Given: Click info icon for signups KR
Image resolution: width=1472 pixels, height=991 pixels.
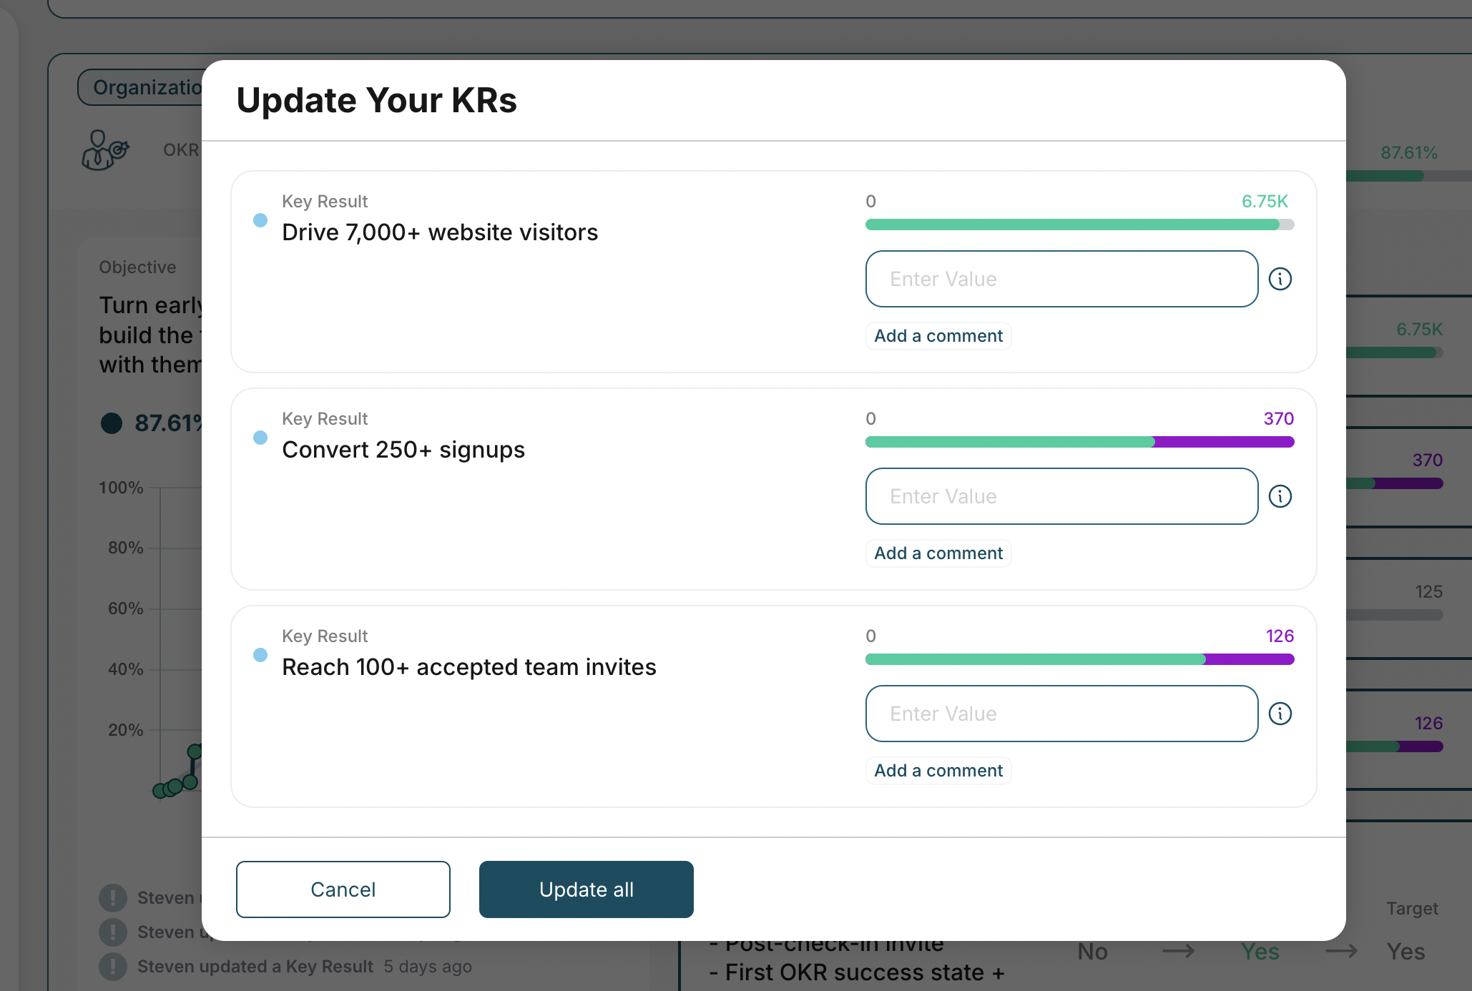Looking at the screenshot, I should (x=1280, y=496).
